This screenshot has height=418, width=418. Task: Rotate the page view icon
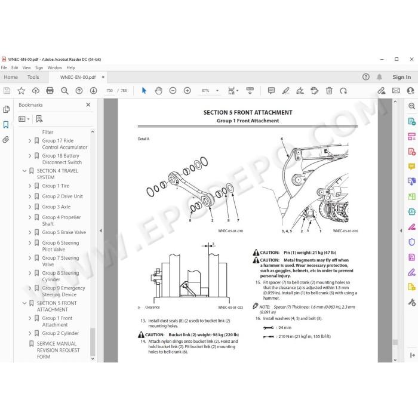pos(343,91)
